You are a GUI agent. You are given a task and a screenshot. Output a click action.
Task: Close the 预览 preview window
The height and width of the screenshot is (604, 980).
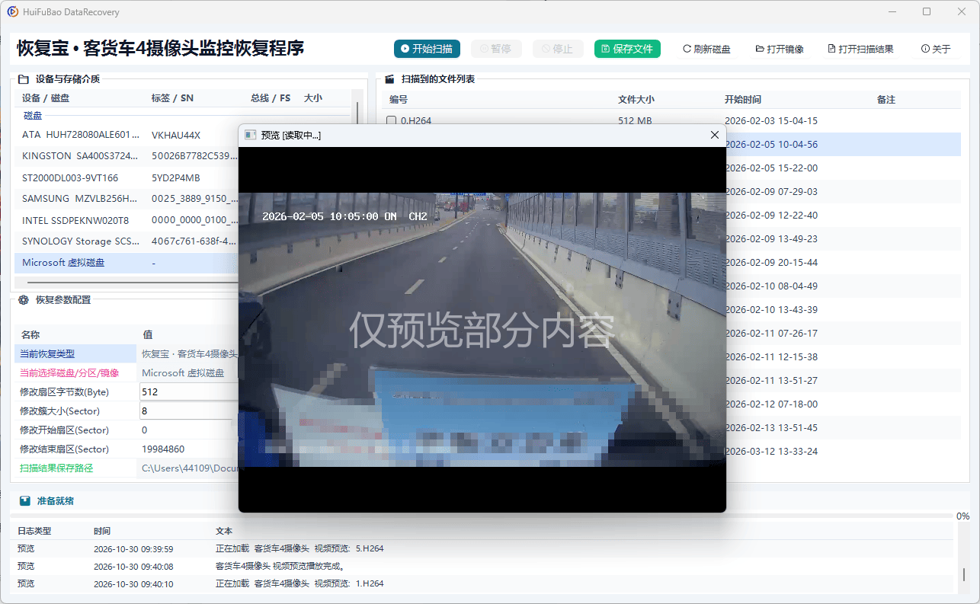click(715, 135)
